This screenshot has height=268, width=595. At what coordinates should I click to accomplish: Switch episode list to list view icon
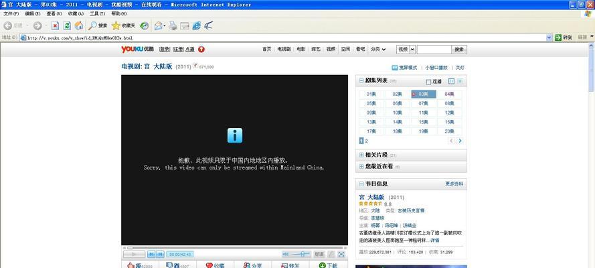(460, 81)
